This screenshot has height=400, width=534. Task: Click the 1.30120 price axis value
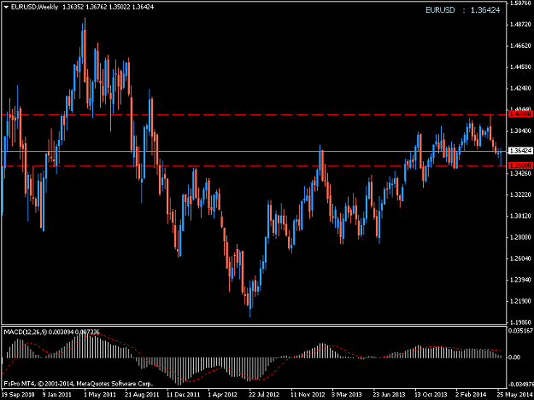(x=520, y=216)
